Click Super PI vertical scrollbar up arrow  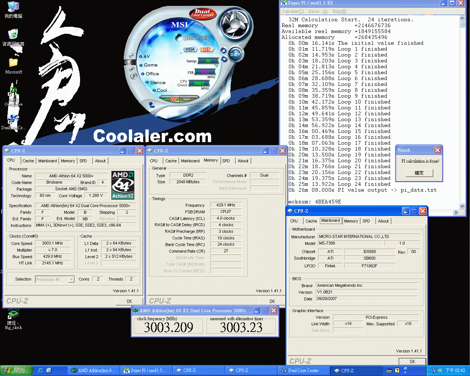click(462, 18)
